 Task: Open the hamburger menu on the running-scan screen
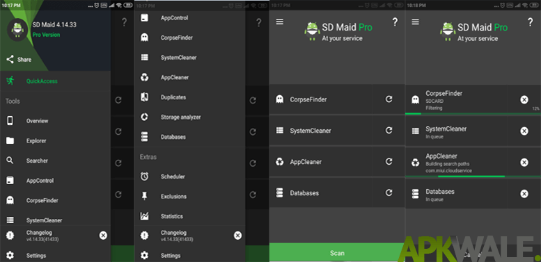pyautogui.click(x=416, y=22)
